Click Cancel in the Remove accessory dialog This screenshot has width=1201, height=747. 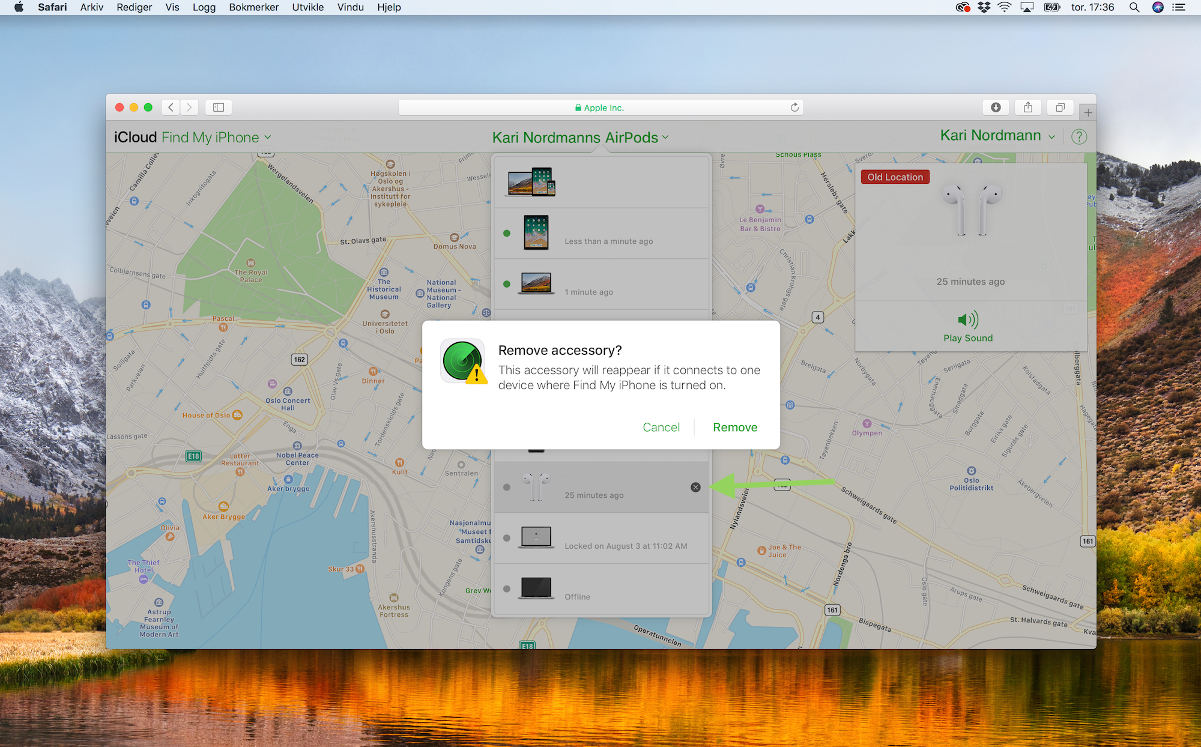click(661, 427)
